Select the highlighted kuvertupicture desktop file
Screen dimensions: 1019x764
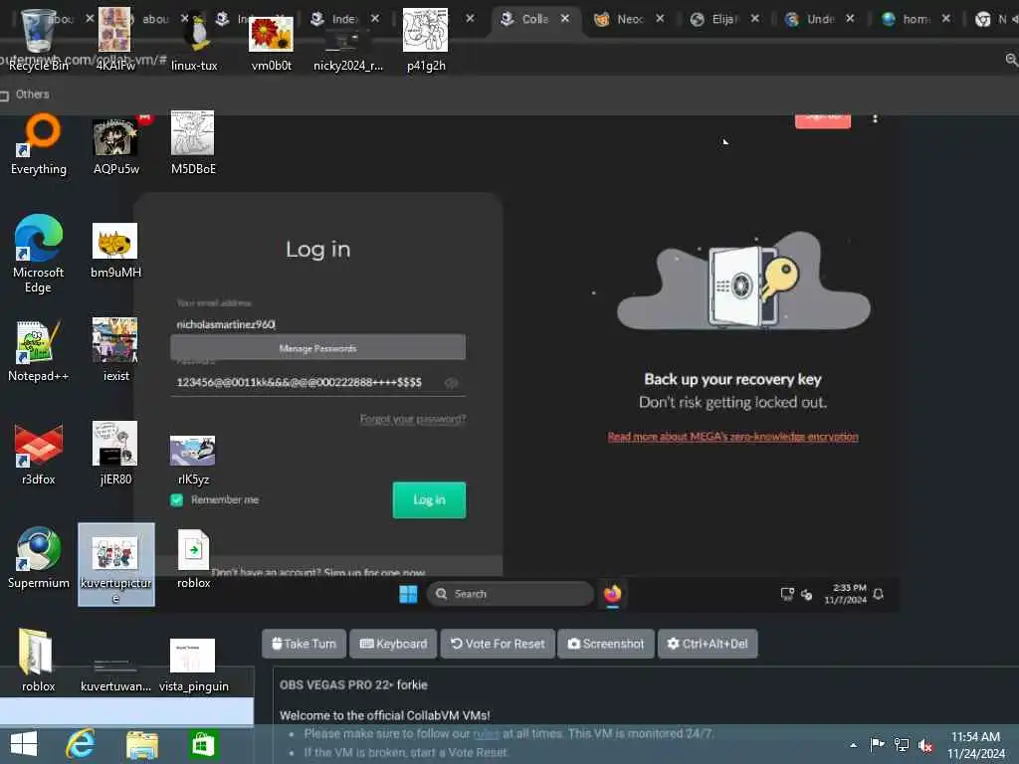115,564
